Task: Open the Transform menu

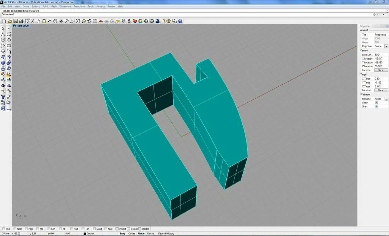Action: coord(79,6)
